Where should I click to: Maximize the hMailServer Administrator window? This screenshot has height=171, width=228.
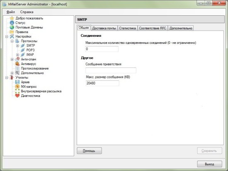[209, 3]
